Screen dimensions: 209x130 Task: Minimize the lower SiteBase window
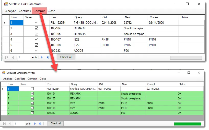pyautogui.click(x=179, y=73)
